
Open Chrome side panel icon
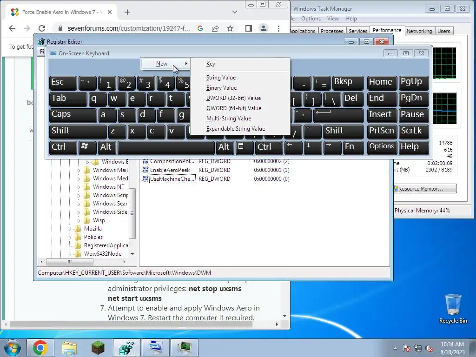(249, 28)
